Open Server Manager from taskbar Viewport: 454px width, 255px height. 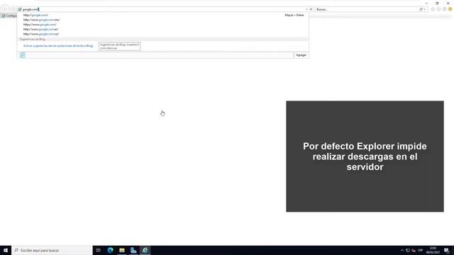[x=133, y=250]
